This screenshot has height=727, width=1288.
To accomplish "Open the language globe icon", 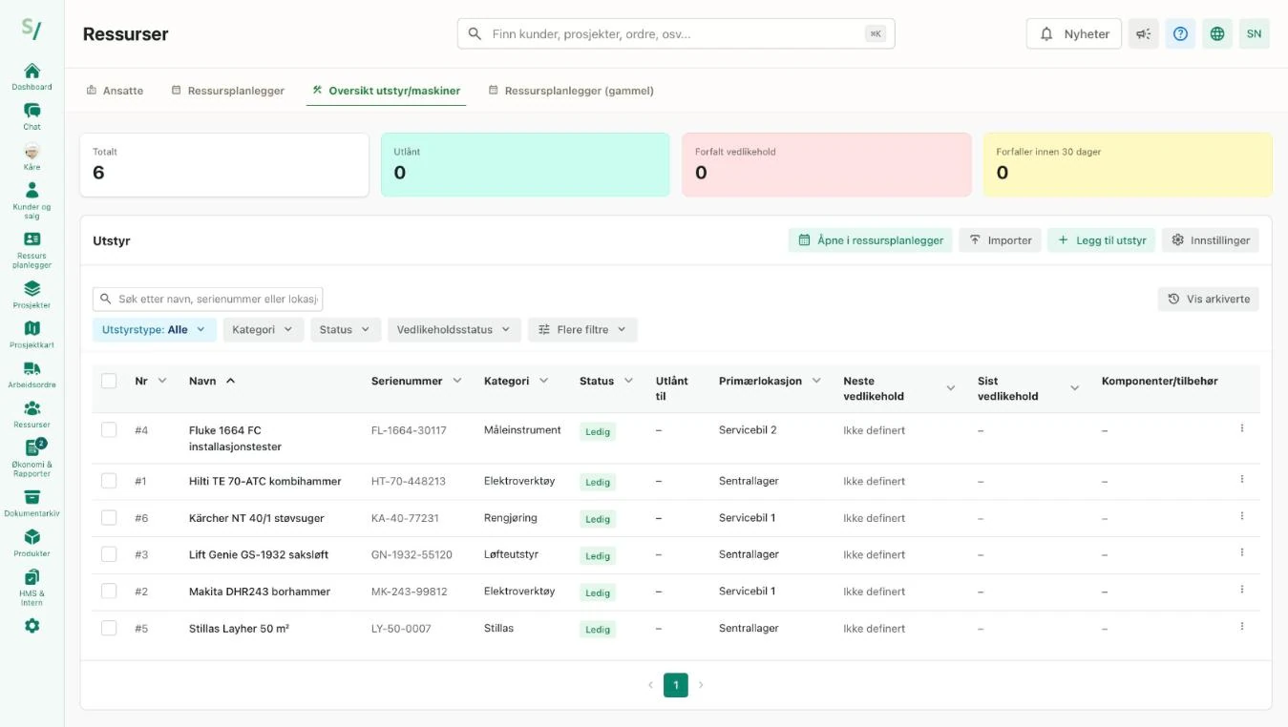I will (1216, 33).
